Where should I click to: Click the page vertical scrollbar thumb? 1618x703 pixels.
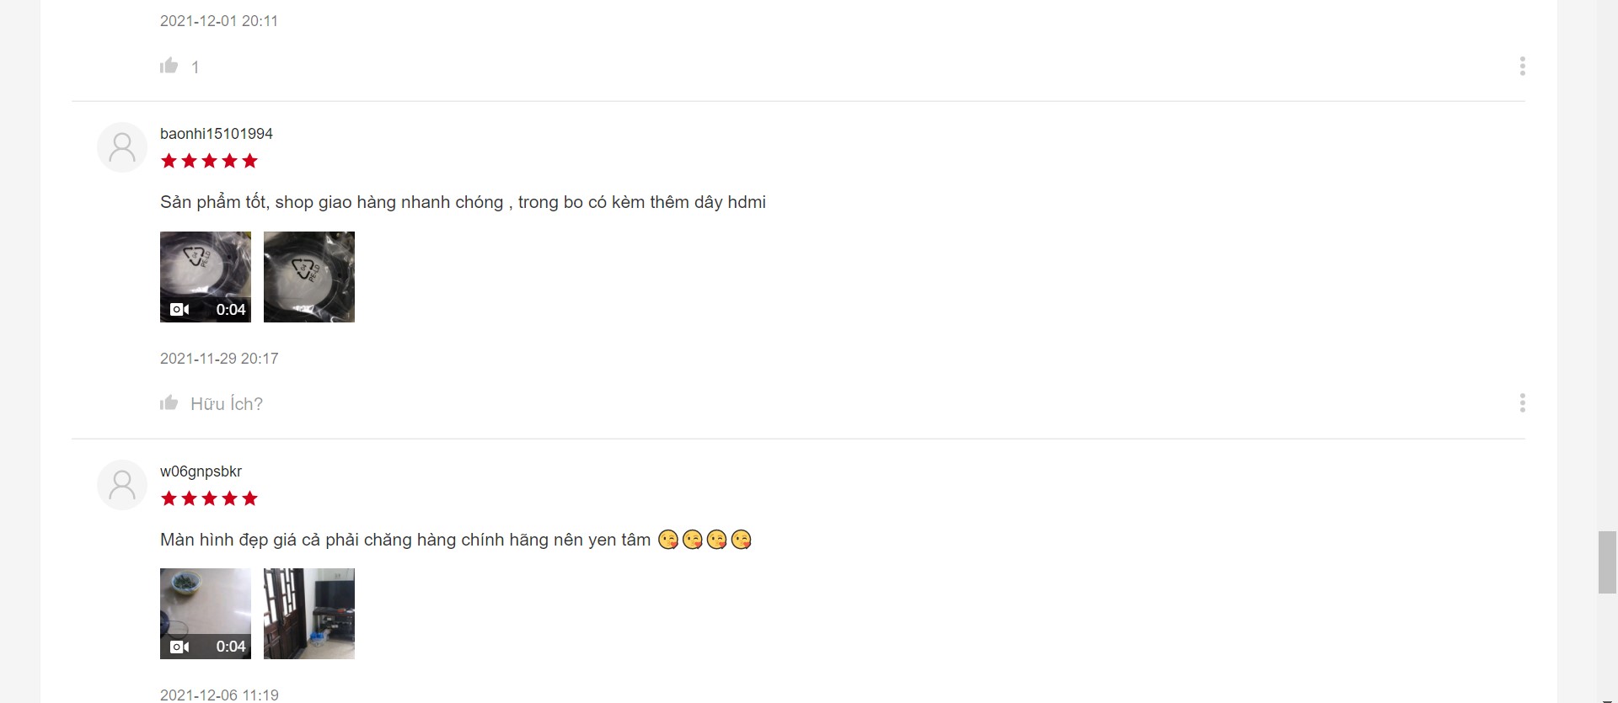(x=1607, y=562)
